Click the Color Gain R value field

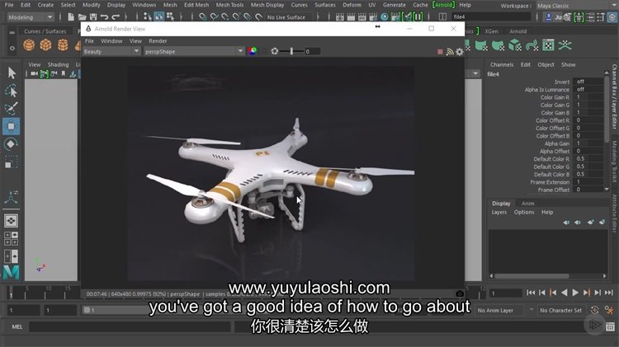(x=588, y=97)
